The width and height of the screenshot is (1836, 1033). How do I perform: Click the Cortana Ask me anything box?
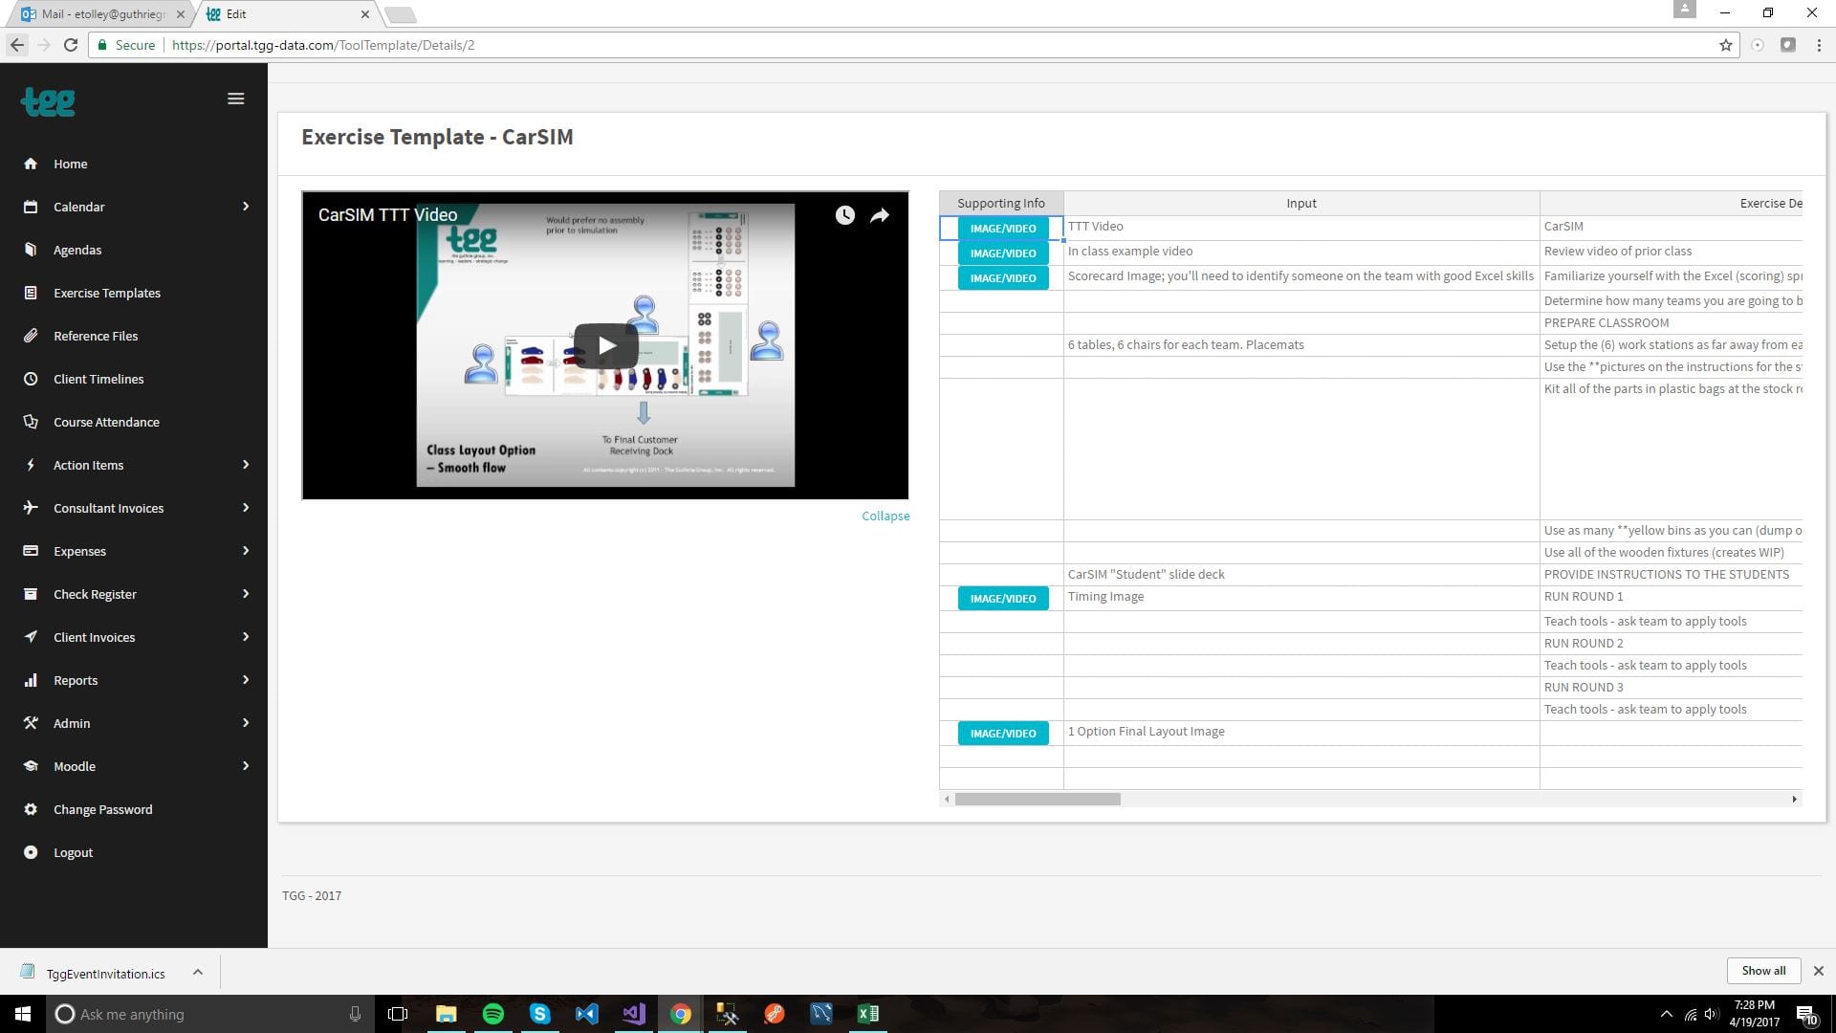[210, 1014]
